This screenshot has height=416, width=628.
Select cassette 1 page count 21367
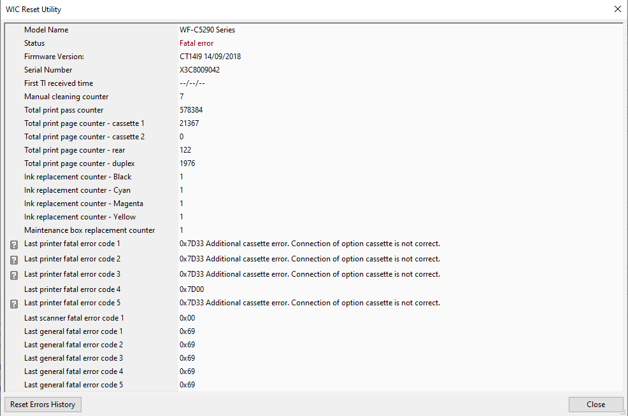[x=189, y=123]
